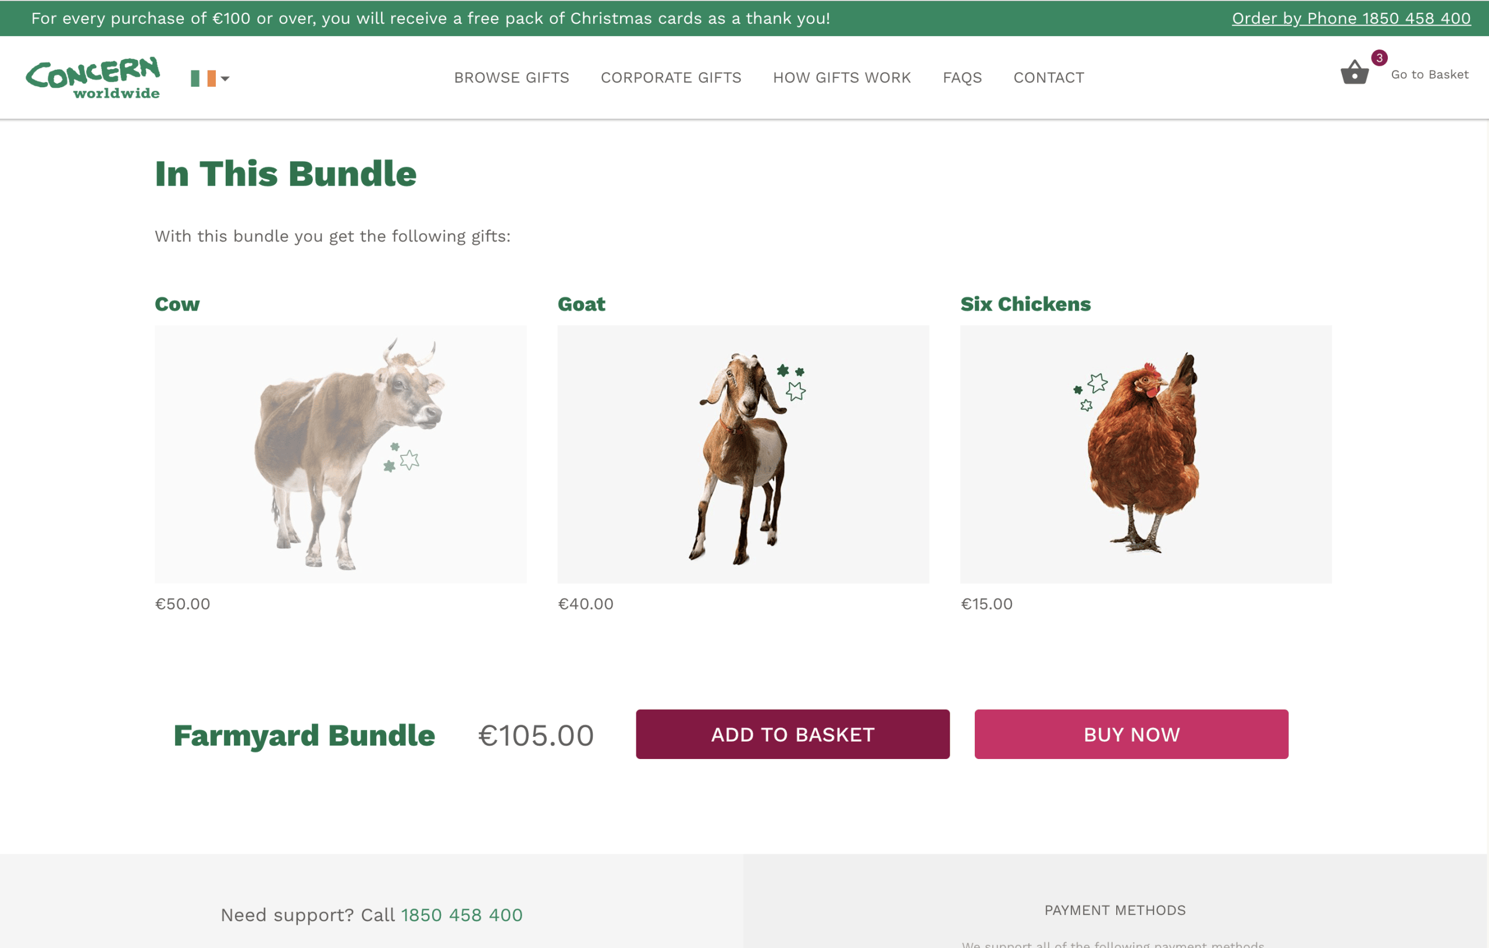Image resolution: width=1489 pixels, height=948 pixels.
Task: Expand the country selector dropdown arrow
Action: [x=225, y=79]
